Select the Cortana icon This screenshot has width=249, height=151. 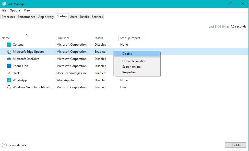tap(9, 45)
